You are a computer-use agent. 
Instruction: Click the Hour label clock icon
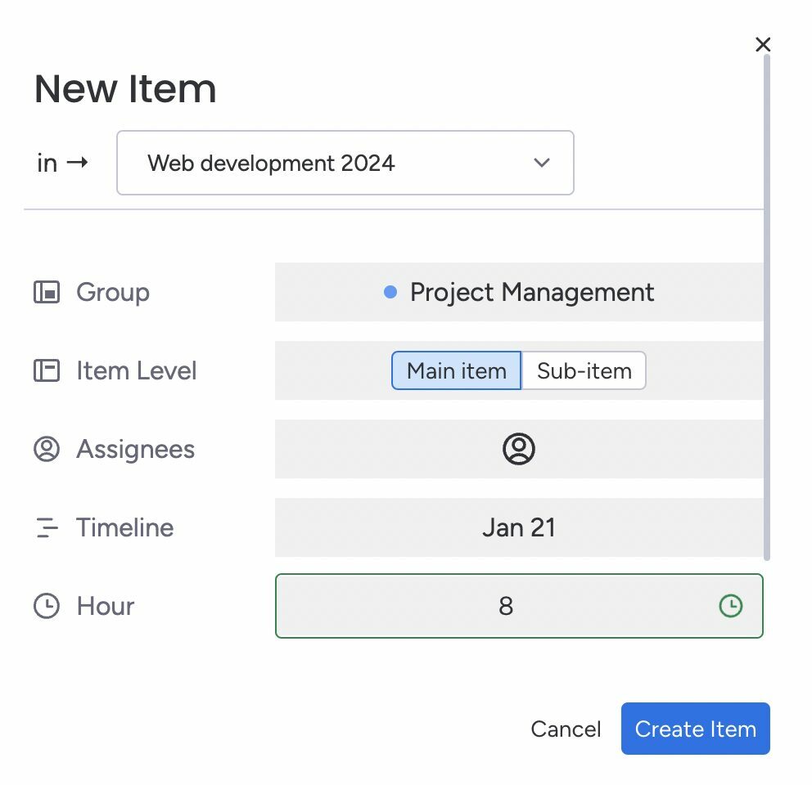click(47, 606)
